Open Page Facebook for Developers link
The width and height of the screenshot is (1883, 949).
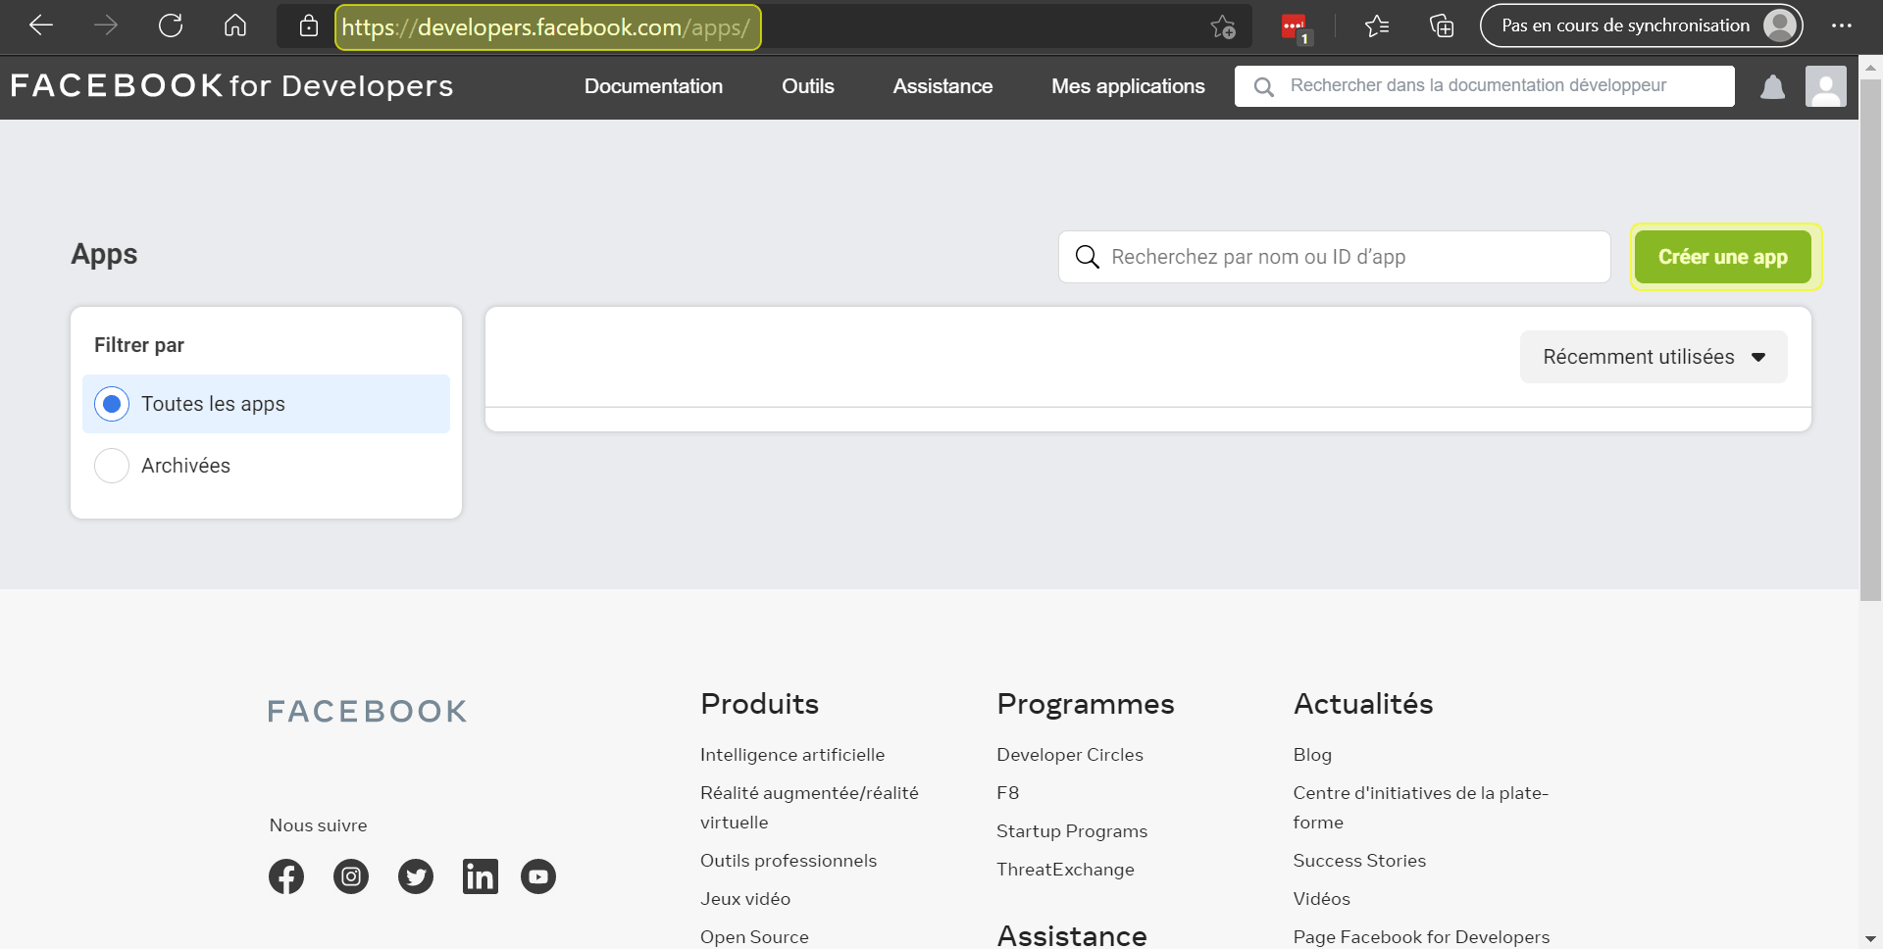1421,937
